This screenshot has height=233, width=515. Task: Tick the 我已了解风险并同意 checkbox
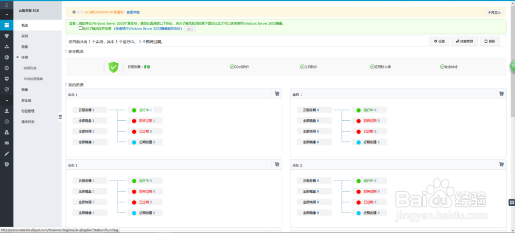(x=80, y=29)
